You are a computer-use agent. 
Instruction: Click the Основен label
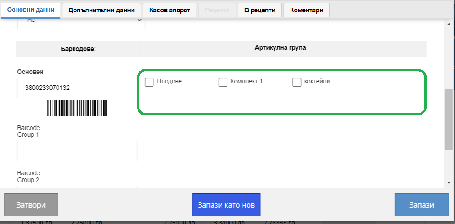pos(31,72)
